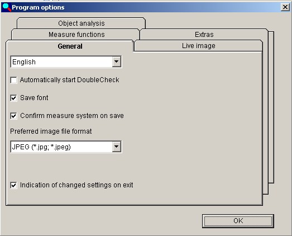Click the Save font label text

34,98
